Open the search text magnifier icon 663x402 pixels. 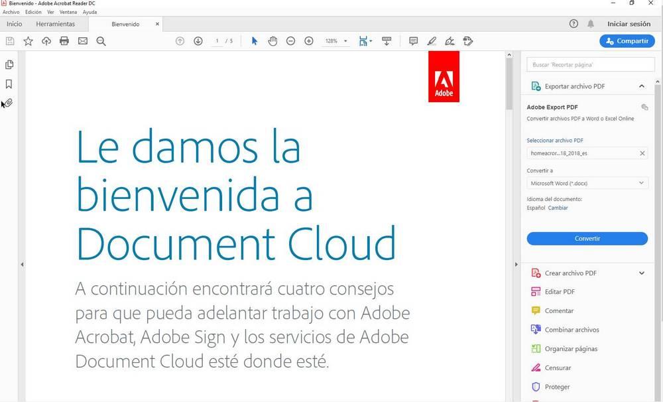[101, 41]
